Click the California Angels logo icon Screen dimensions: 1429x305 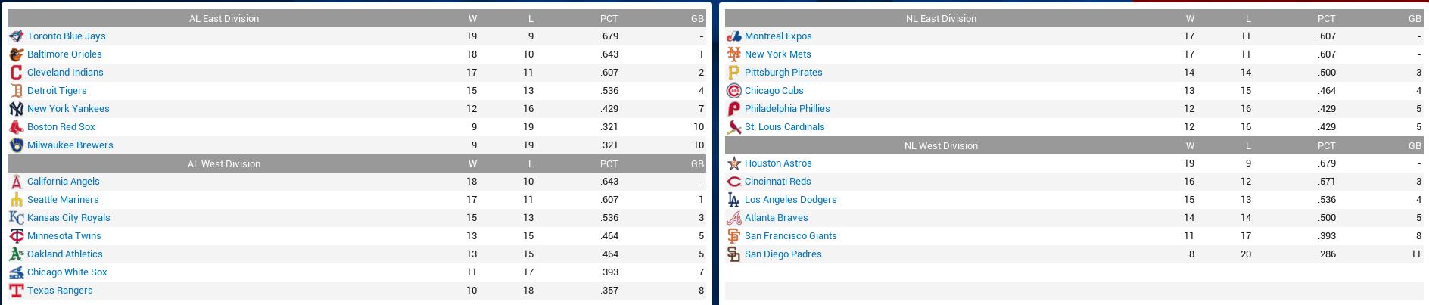(x=16, y=182)
